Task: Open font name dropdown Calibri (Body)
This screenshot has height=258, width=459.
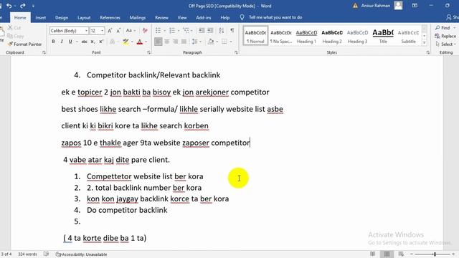Action: 86,31
